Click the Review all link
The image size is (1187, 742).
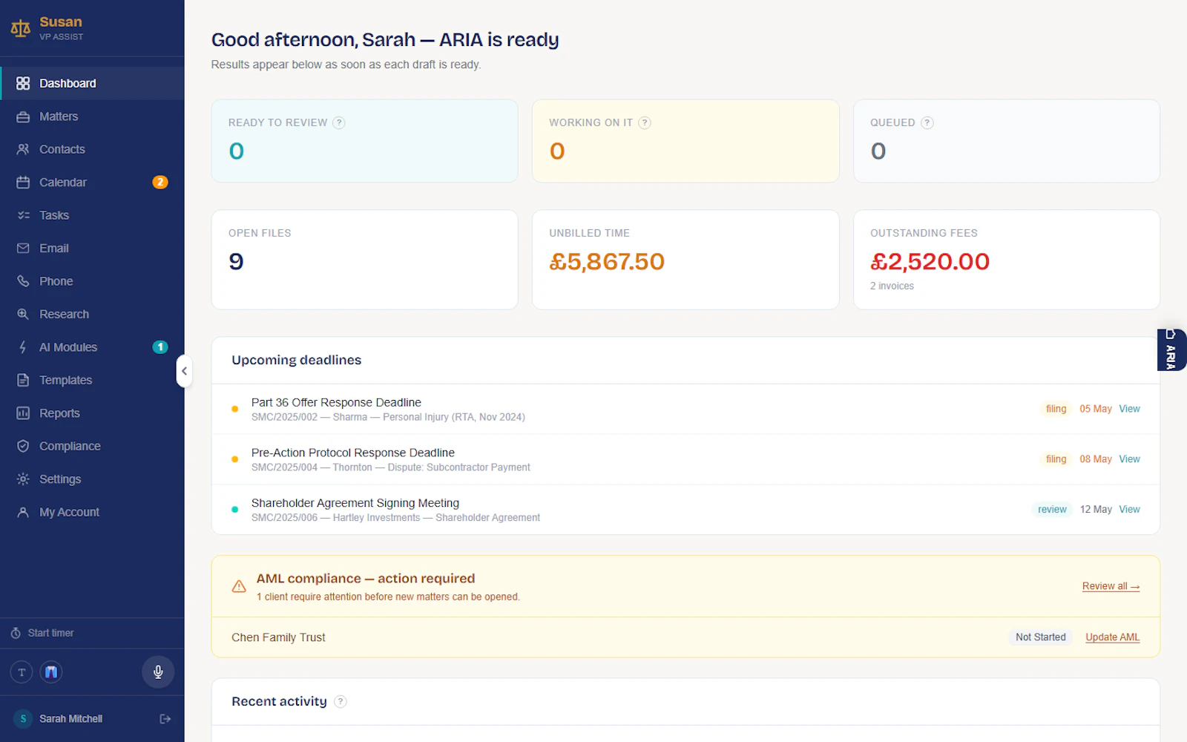point(1111,586)
